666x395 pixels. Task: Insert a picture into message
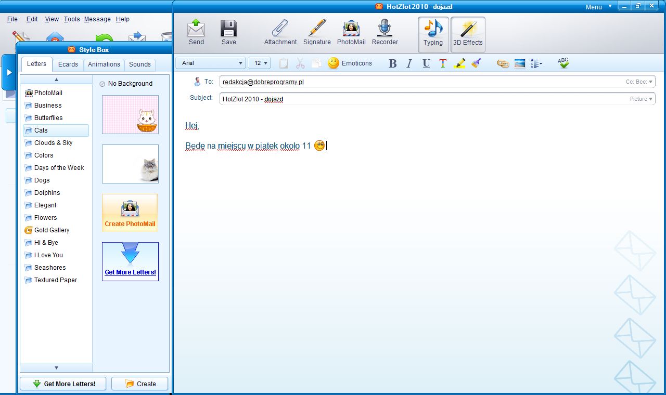click(520, 63)
